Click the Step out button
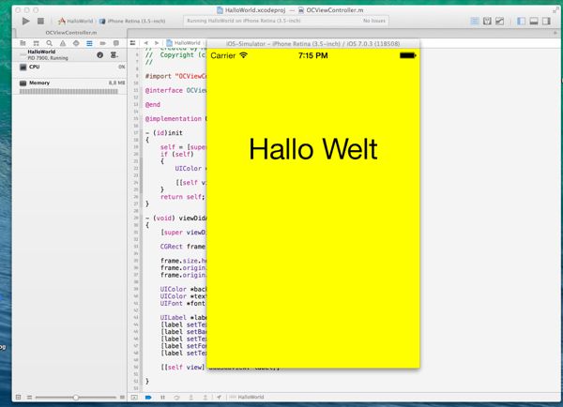The height and width of the screenshot is (407, 563). coord(205,398)
